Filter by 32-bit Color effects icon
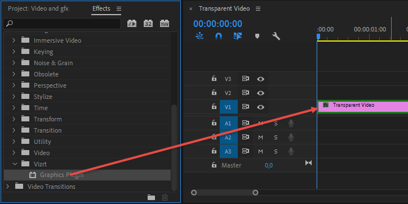 (x=148, y=24)
